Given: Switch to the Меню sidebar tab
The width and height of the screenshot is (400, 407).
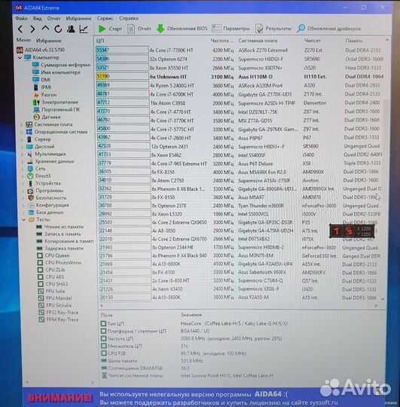Looking at the screenshot, I should point(23,40).
